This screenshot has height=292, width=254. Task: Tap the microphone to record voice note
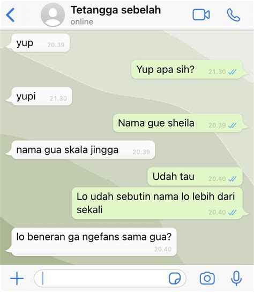(236, 279)
